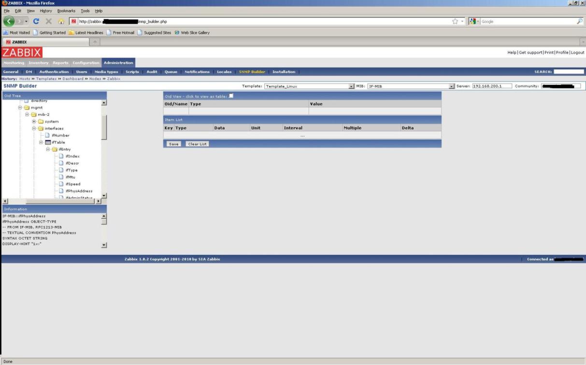Click the ifIndex document icon

(x=61, y=156)
